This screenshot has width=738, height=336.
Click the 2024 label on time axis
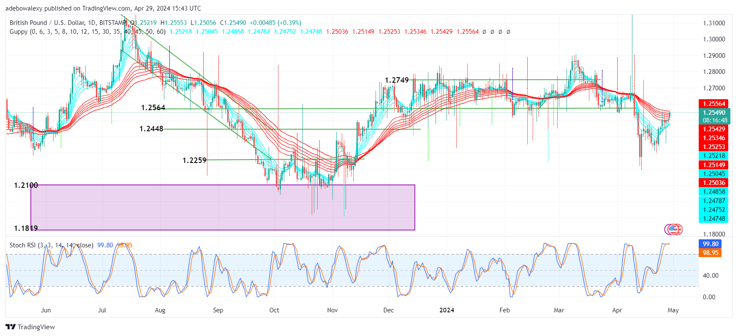pyautogui.click(x=447, y=310)
